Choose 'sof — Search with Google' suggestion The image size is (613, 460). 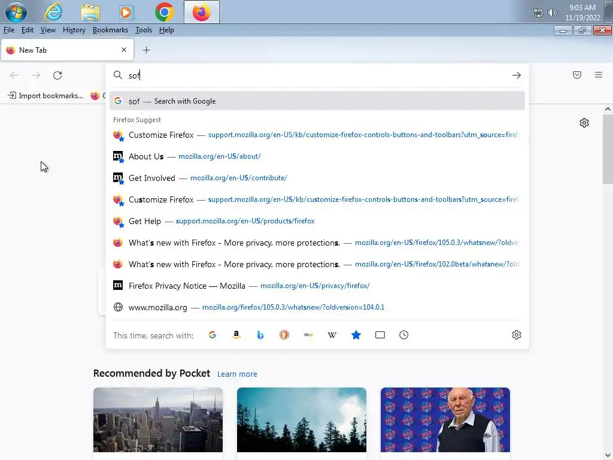(317, 101)
